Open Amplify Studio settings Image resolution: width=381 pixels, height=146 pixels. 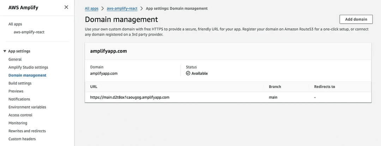click(x=28, y=67)
